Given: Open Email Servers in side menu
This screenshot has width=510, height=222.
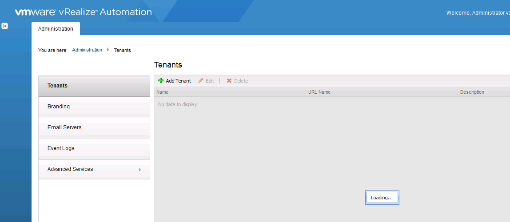Looking at the screenshot, I should [x=64, y=127].
